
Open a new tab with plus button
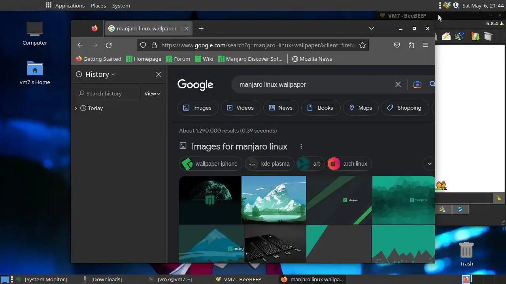pos(201,28)
